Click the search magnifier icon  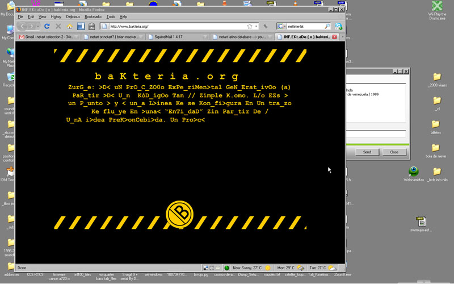point(327,26)
